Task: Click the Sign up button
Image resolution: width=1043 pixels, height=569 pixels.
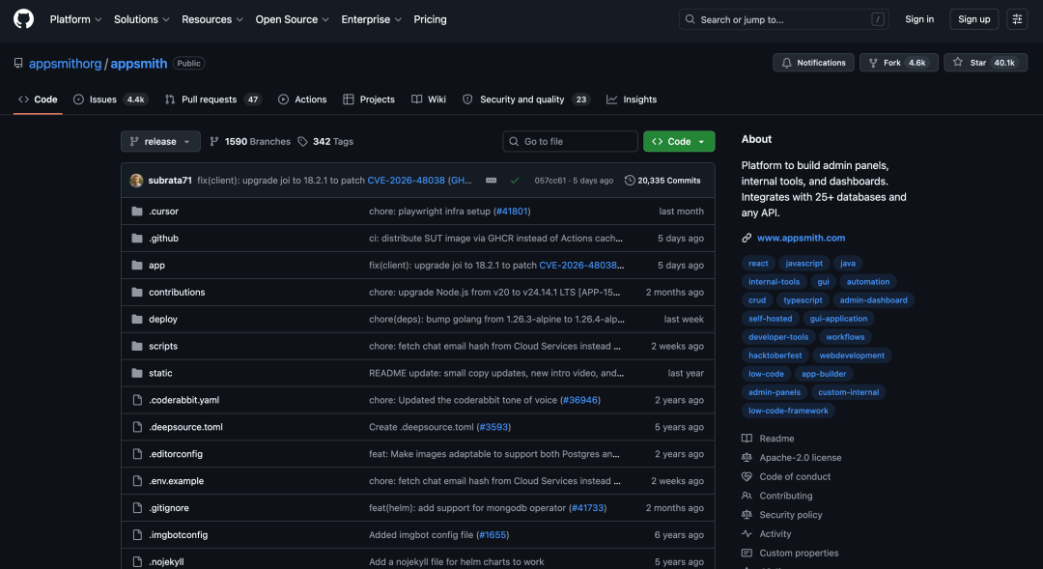Action: tap(973, 19)
